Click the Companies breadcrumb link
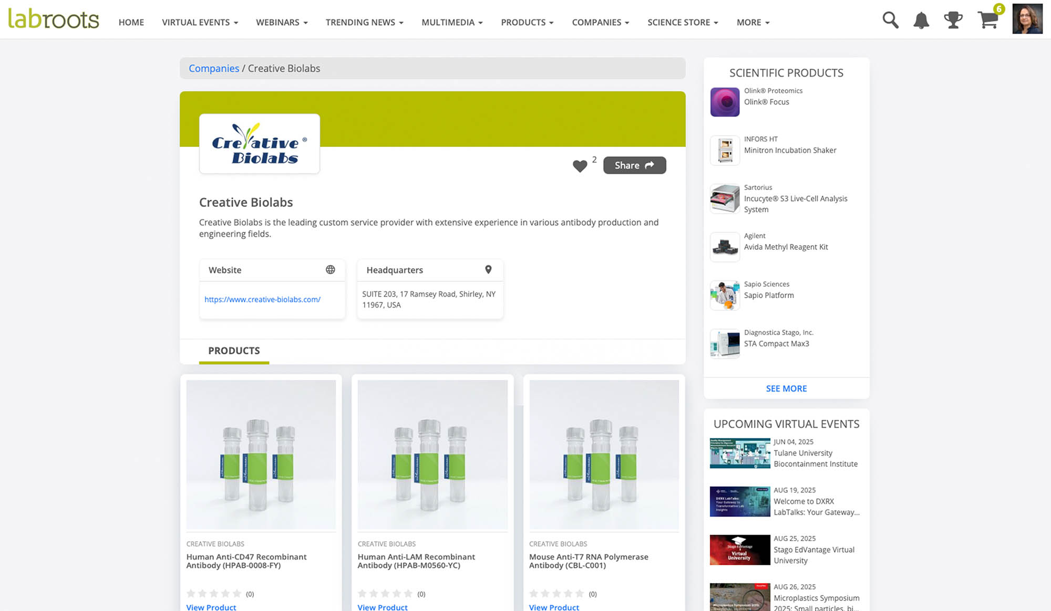 (x=213, y=68)
